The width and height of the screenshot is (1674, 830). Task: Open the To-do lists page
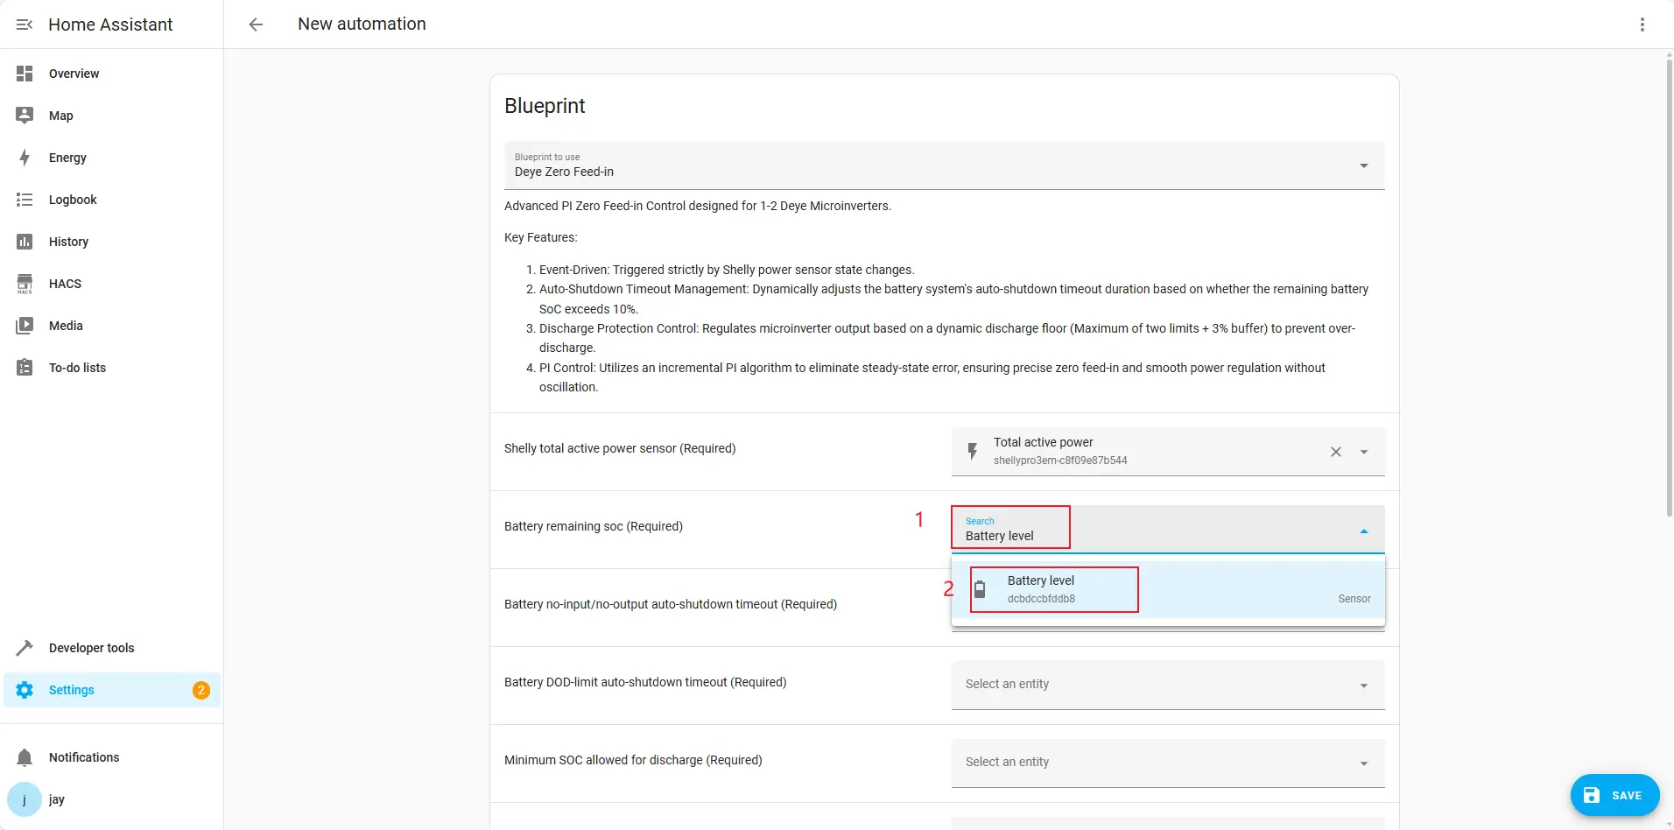(77, 368)
